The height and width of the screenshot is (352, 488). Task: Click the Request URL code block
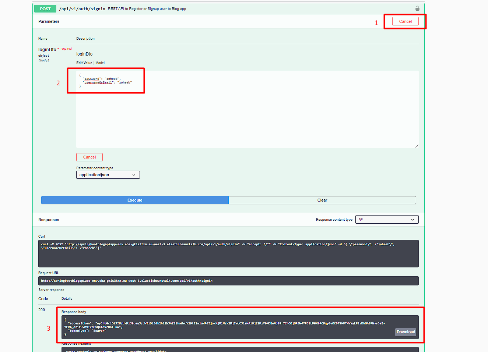pyautogui.click(x=228, y=281)
